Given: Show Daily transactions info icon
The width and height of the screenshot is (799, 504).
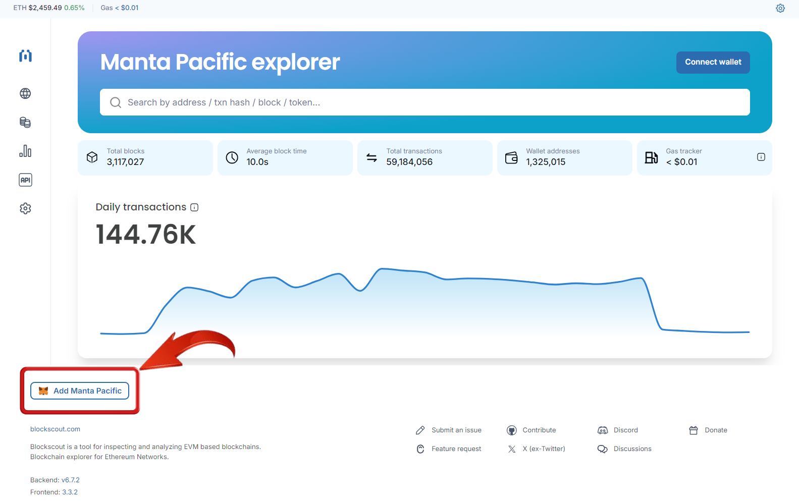Looking at the screenshot, I should [x=194, y=207].
